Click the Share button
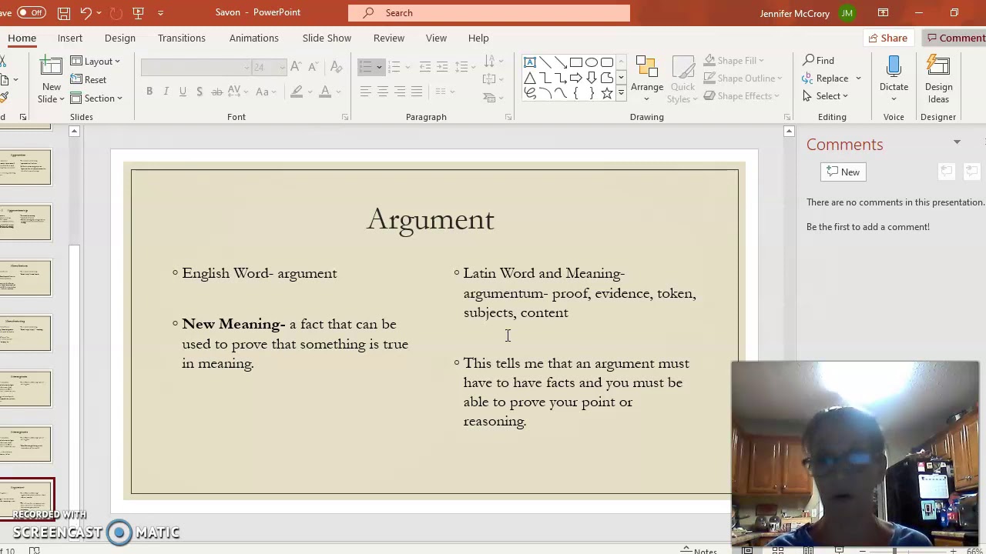Screen dimensions: 986x554 coord(887,38)
